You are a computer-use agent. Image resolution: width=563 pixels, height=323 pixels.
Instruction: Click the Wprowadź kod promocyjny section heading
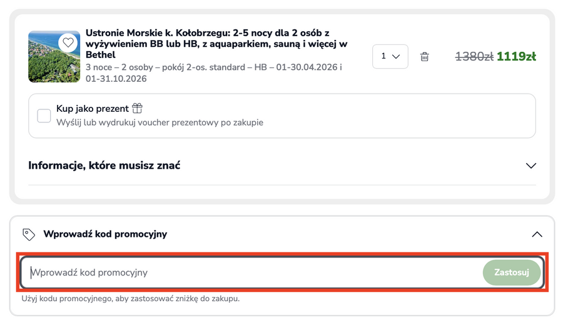coord(105,234)
